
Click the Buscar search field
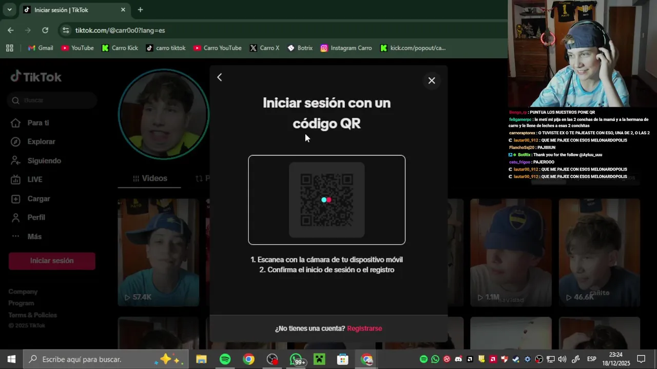[x=53, y=100]
